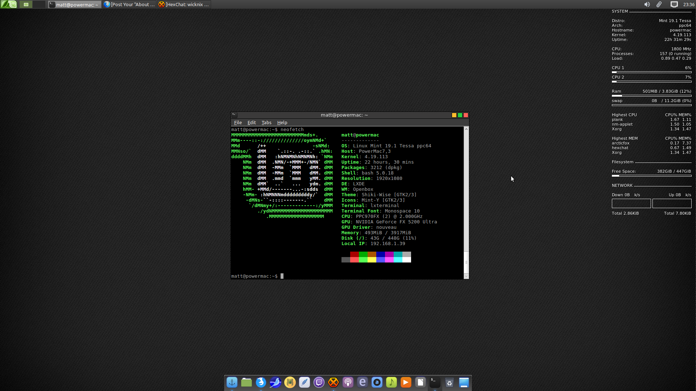The height and width of the screenshot is (391, 696).
Task: Open the Trash in the dock
Action: [x=449, y=382]
